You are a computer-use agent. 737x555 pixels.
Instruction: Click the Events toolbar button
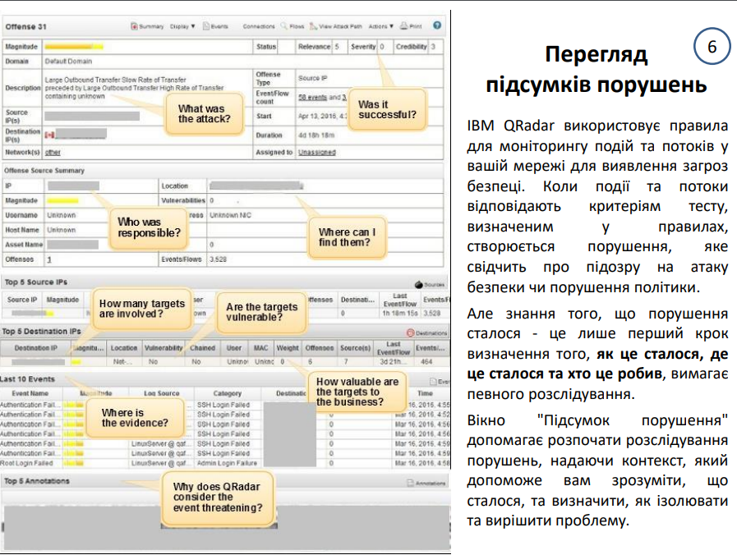click(215, 26)
